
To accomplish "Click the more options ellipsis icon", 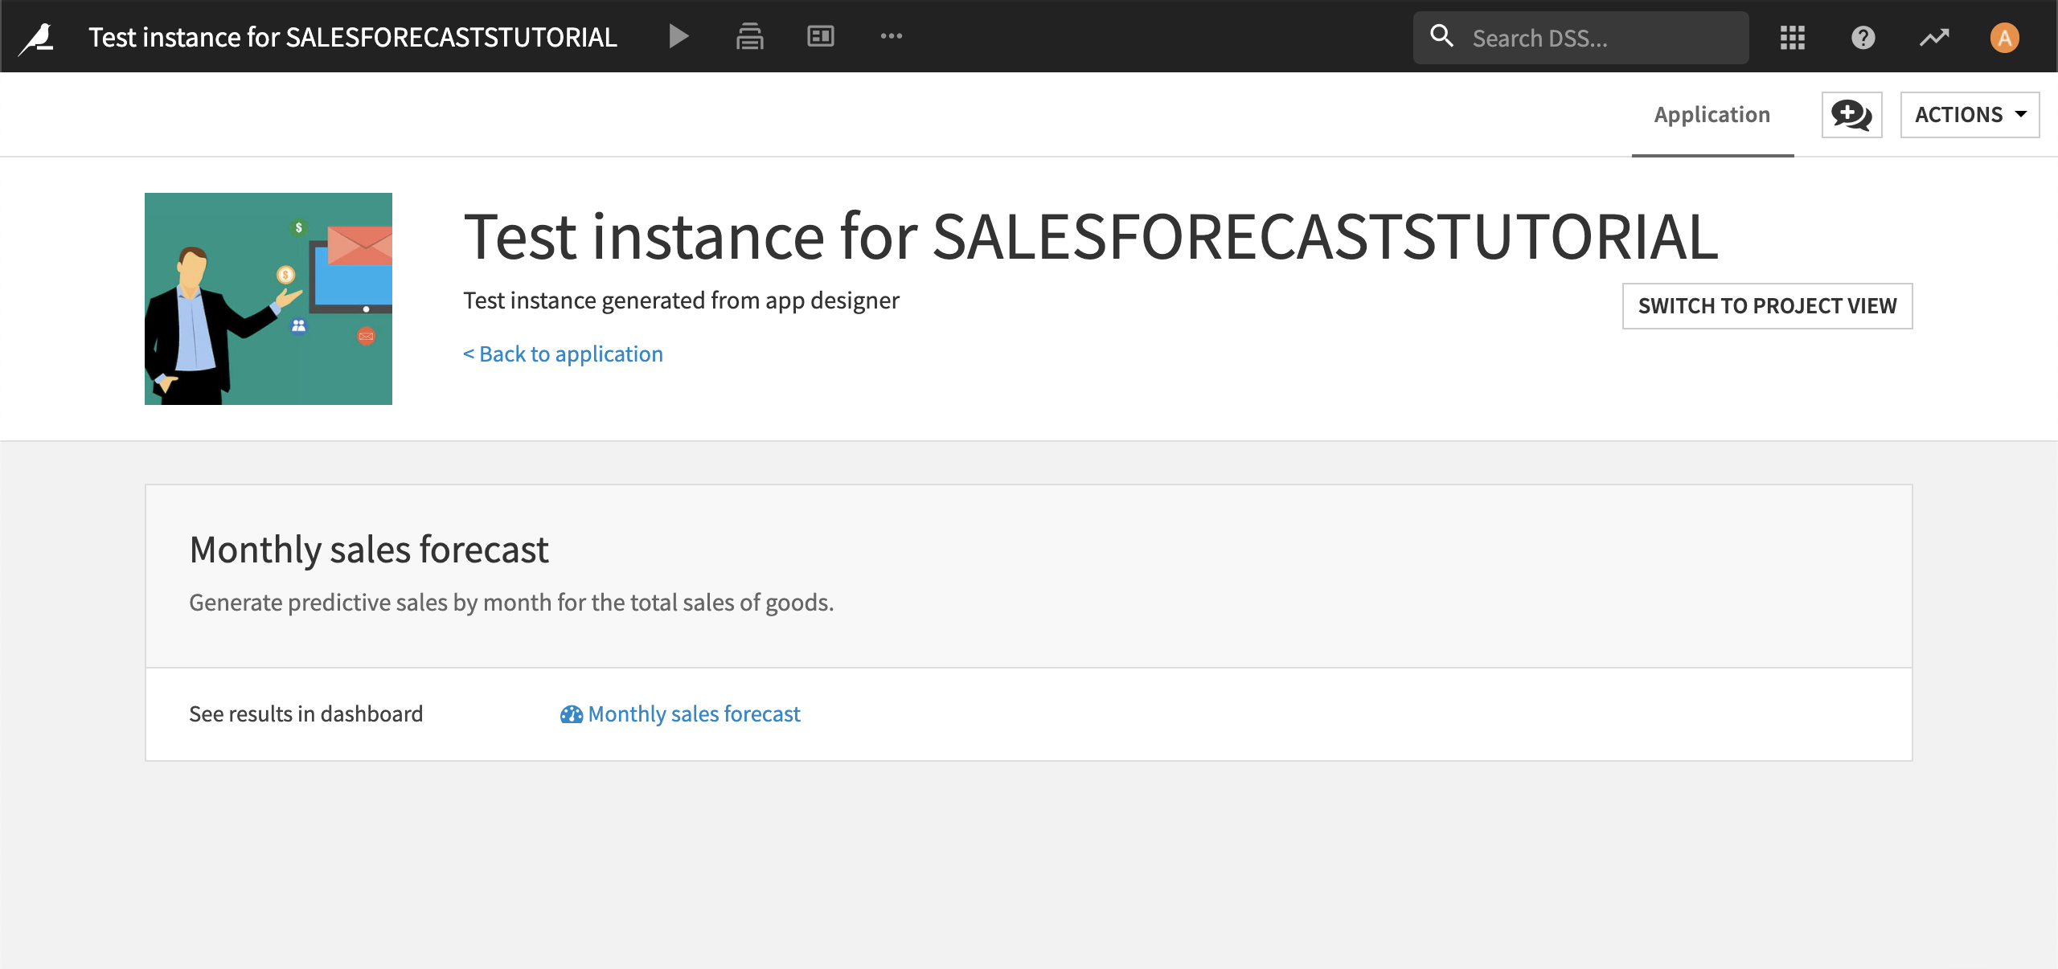I will 892,35.
